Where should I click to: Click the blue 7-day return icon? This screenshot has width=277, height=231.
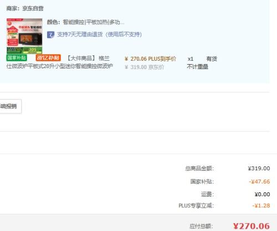coord(50,34)
